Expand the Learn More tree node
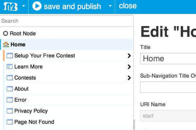The image size is (196, 130). (129, 67)
